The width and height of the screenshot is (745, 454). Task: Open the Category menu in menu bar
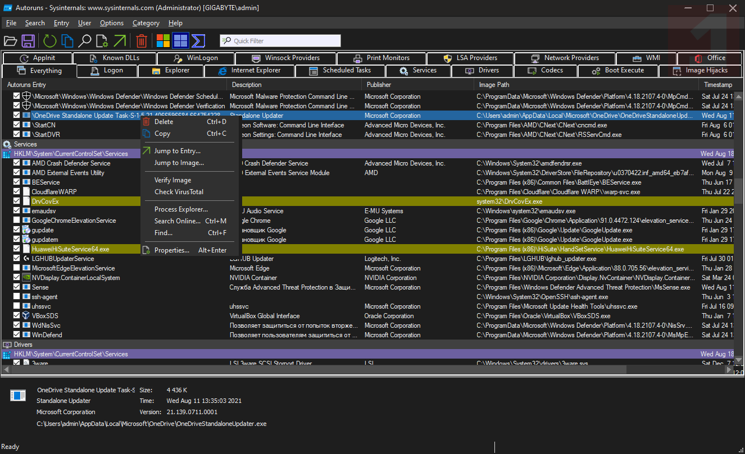[x=146, y=23]
